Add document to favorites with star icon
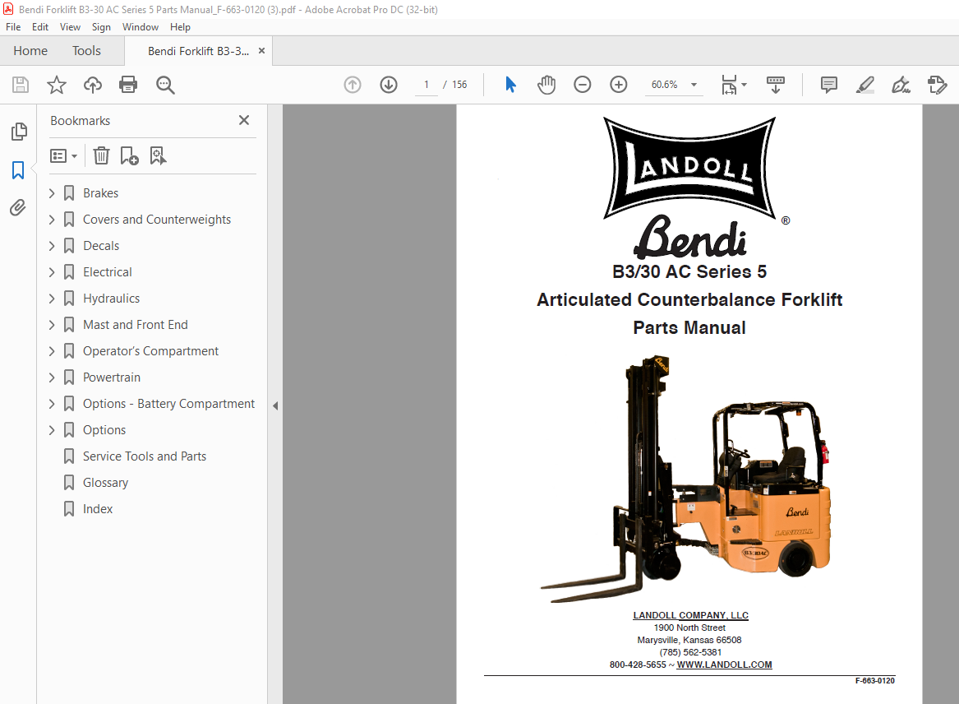The image size is (959, 704). pos(56,85)
